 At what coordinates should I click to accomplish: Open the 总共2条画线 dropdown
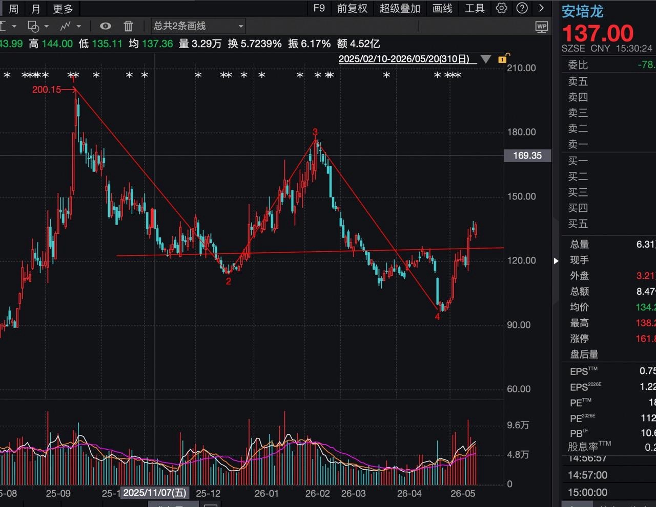pos(198,26)
